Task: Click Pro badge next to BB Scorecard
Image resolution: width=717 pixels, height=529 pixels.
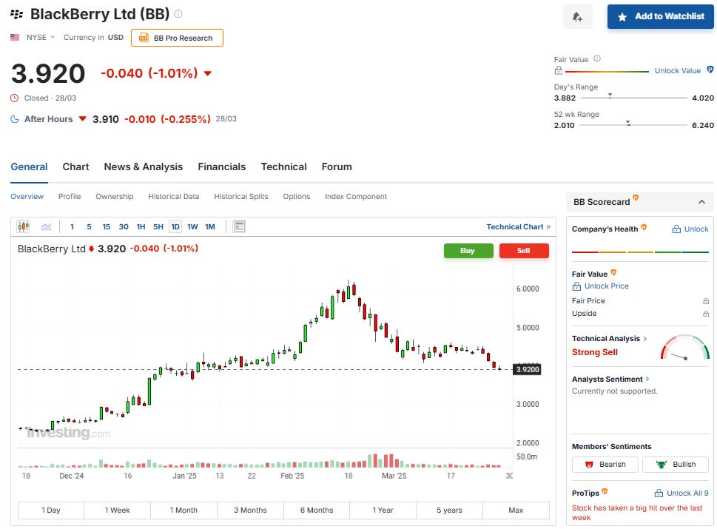Action: (636, 198)
